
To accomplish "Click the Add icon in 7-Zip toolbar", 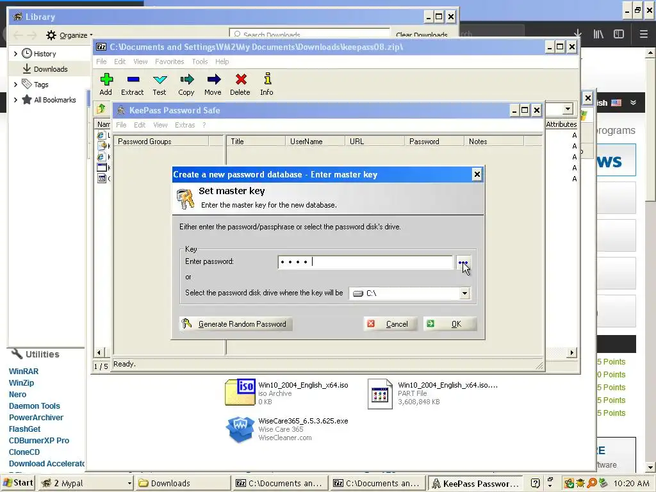I will (x=106, y=79).
